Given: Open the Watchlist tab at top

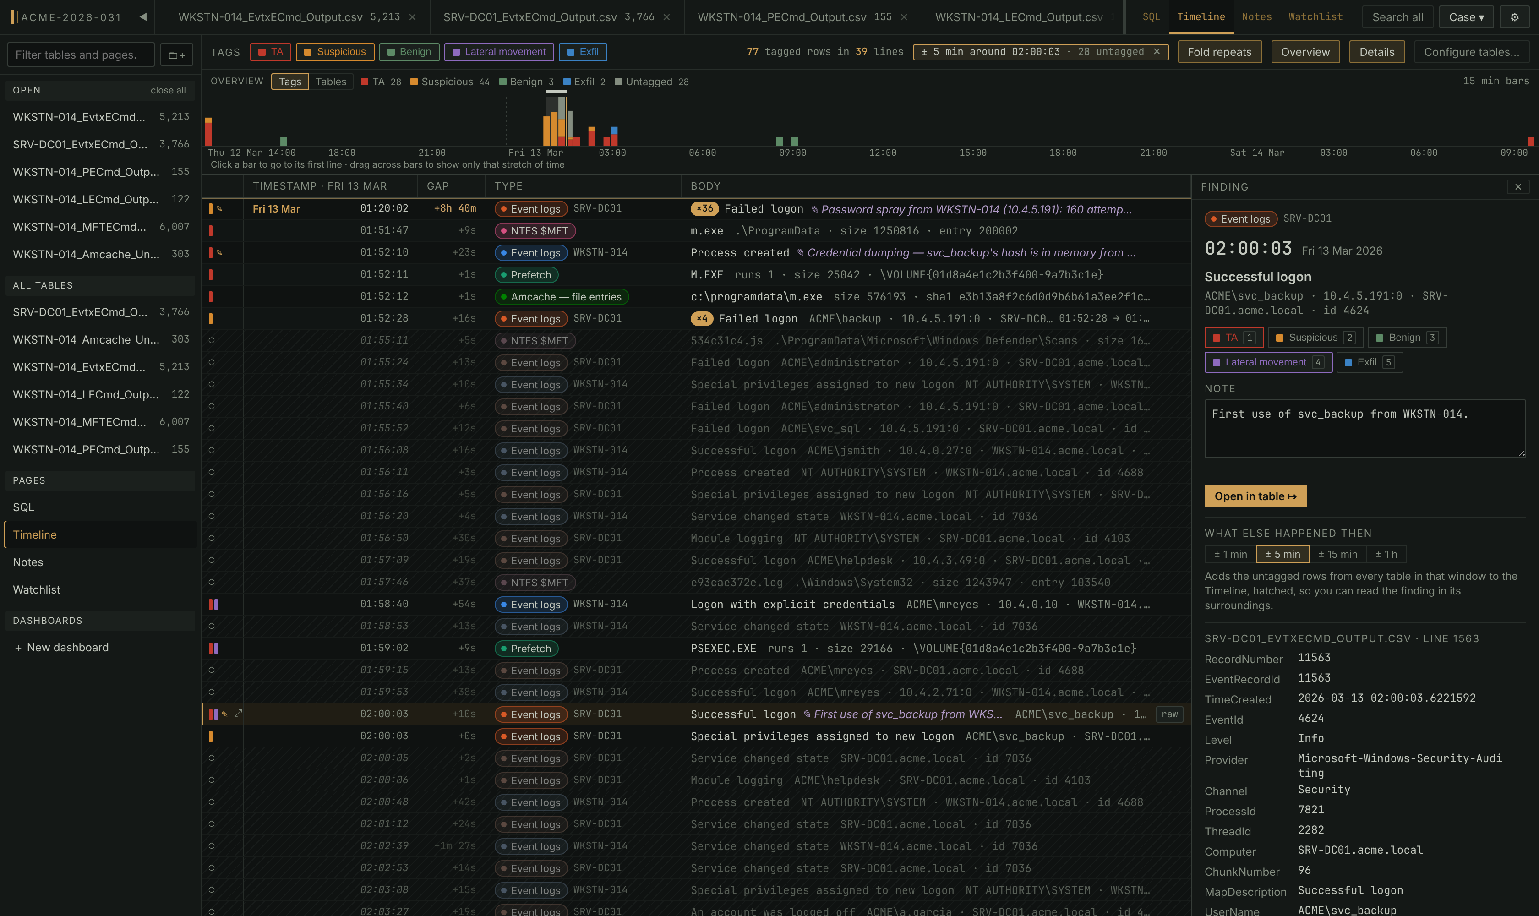Looking at the screenshot, I should [1315, 16].
